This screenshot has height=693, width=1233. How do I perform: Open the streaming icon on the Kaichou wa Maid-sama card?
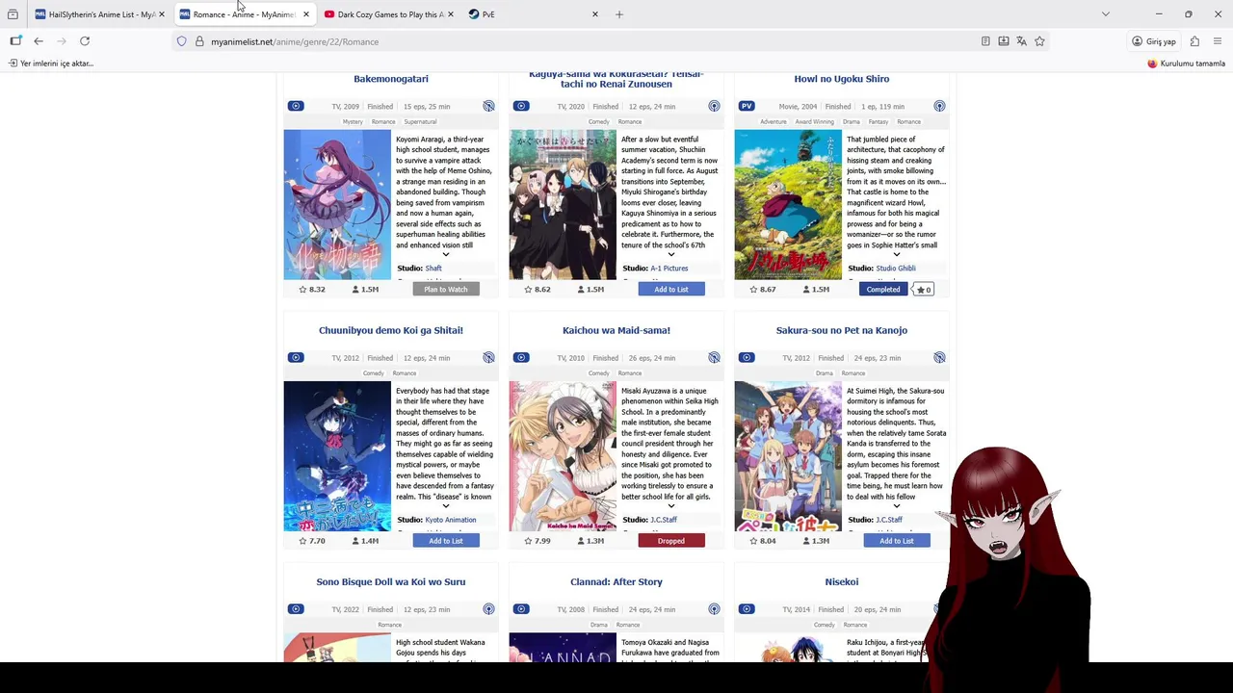715,357
